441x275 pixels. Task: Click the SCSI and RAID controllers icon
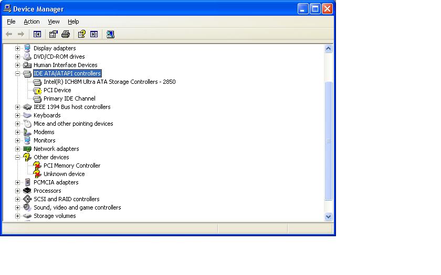pos(27,199)
